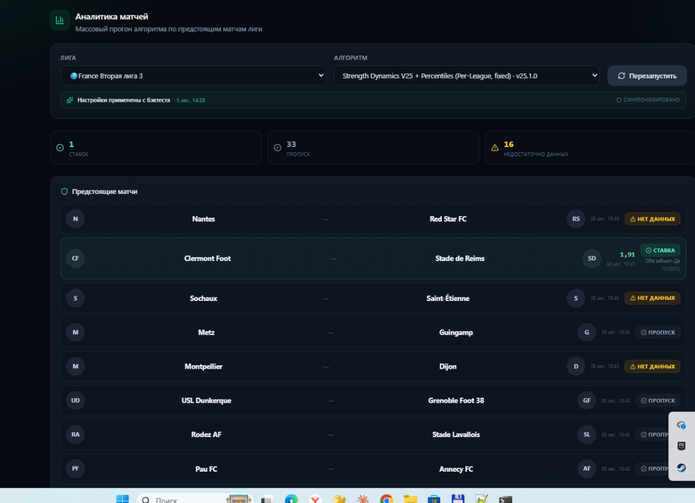Open Yandex Browser from the taskbar
The image size is (695, 503).
315,499
